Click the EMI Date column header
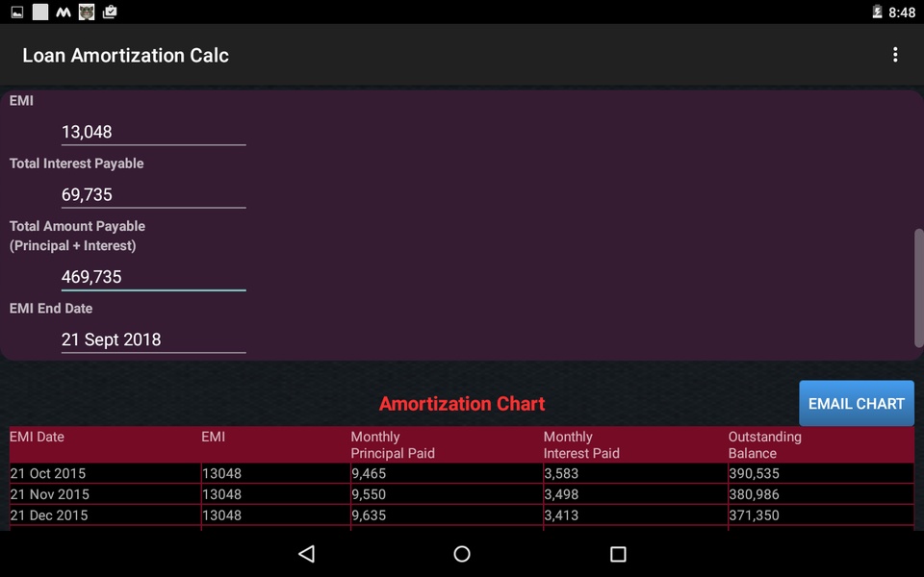 37,437
